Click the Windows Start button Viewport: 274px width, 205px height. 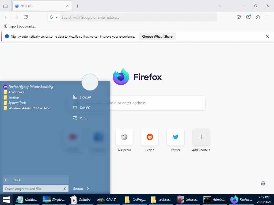click(x=6, y=200)
